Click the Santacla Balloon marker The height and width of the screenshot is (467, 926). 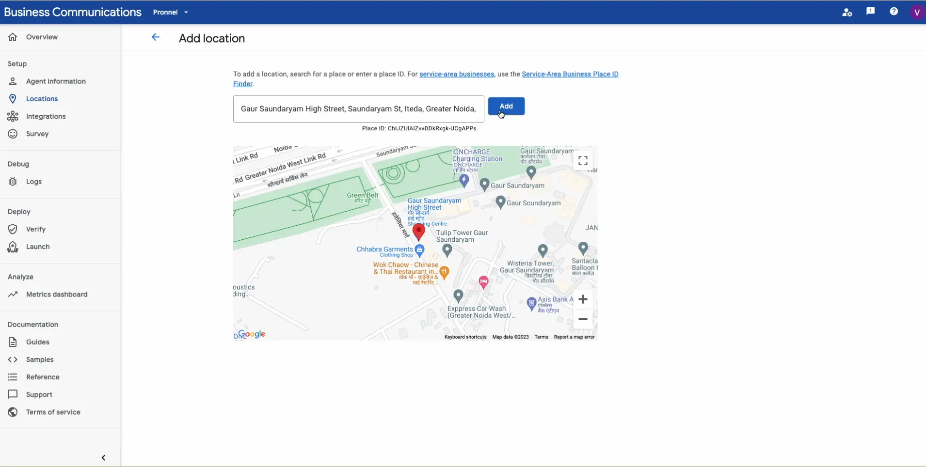(x=583, y=249)
